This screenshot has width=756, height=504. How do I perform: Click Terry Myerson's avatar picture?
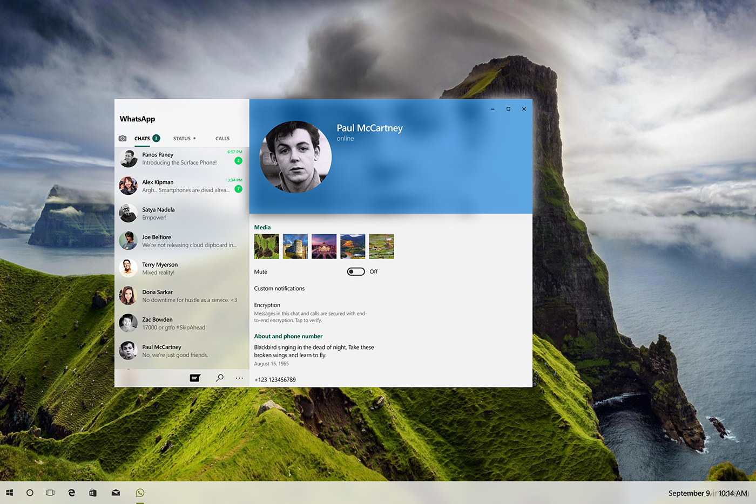(128, 268)
